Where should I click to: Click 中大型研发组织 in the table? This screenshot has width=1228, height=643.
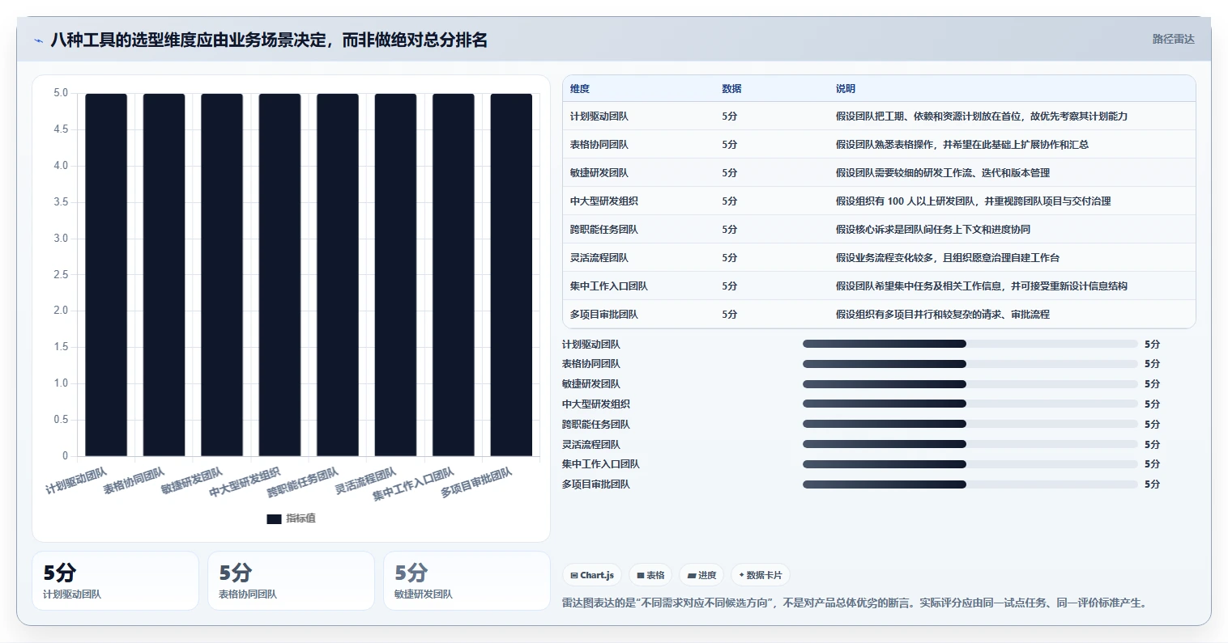click(x=604, y=201)
